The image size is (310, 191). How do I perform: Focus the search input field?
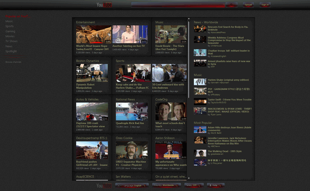coord(178,5)
